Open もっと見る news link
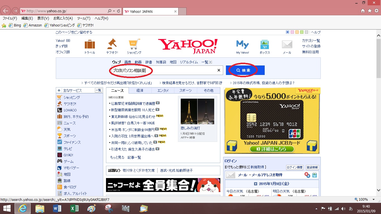 (117, 157)
